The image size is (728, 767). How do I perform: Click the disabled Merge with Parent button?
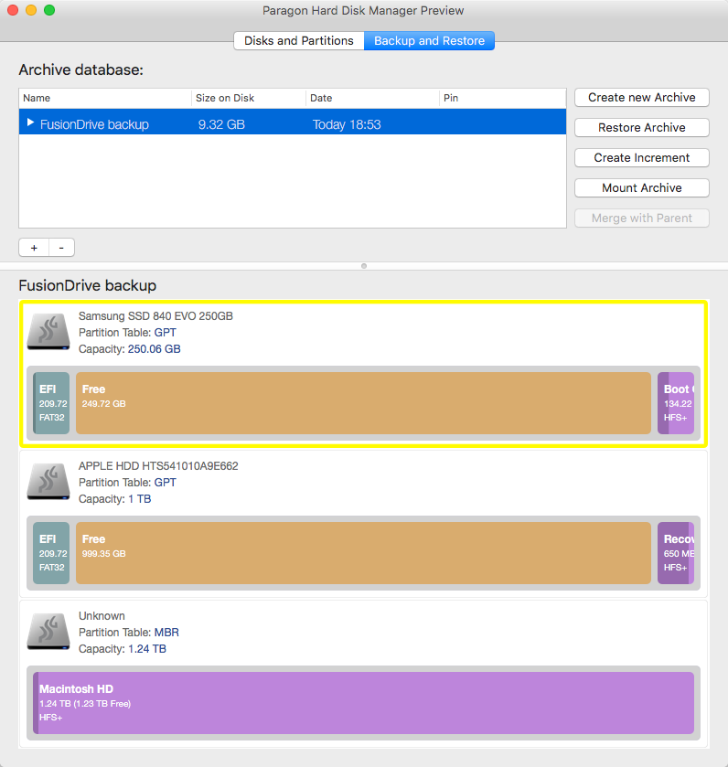click(x=641, y=218)
